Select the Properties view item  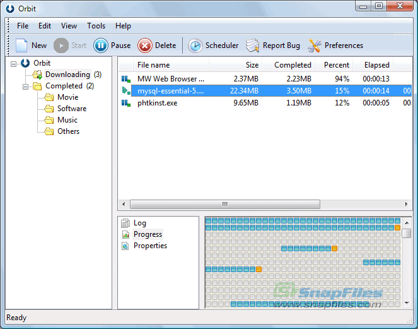150,246
